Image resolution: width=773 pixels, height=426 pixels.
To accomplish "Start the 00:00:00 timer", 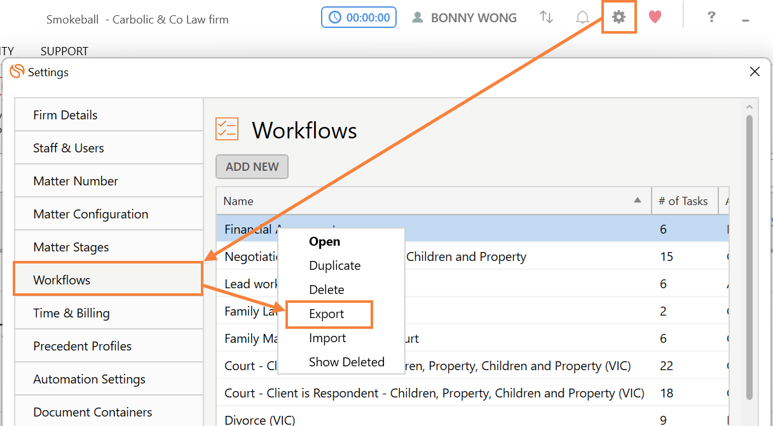I will point(359,18).
